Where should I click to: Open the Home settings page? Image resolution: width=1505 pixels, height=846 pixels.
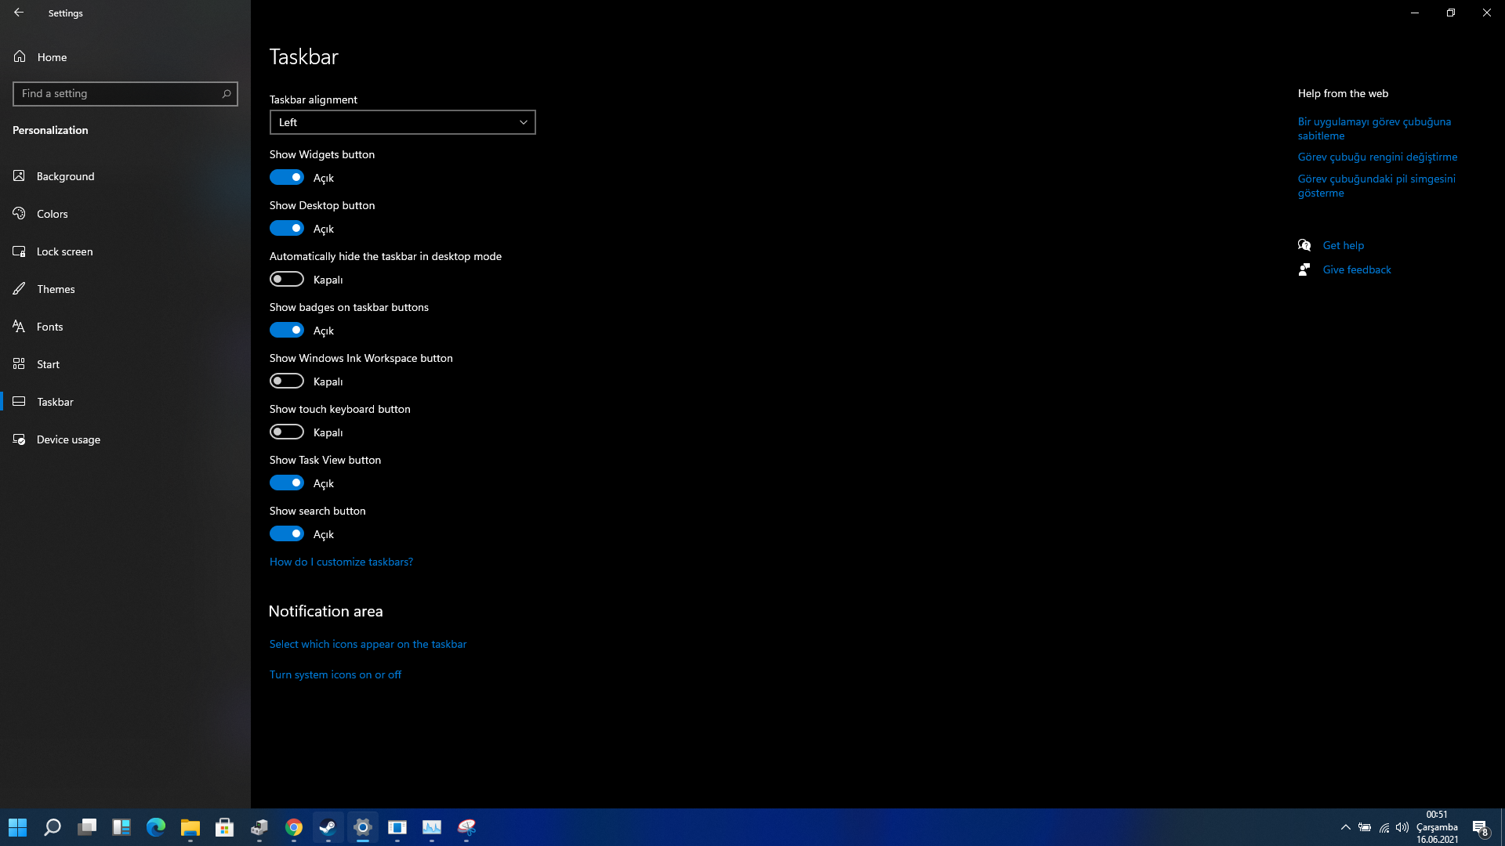point(52,57)
